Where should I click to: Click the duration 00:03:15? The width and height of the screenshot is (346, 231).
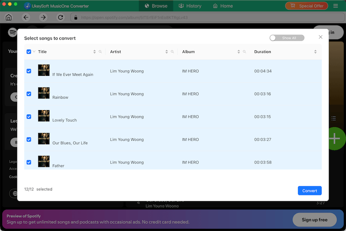(x=263, y=117)
